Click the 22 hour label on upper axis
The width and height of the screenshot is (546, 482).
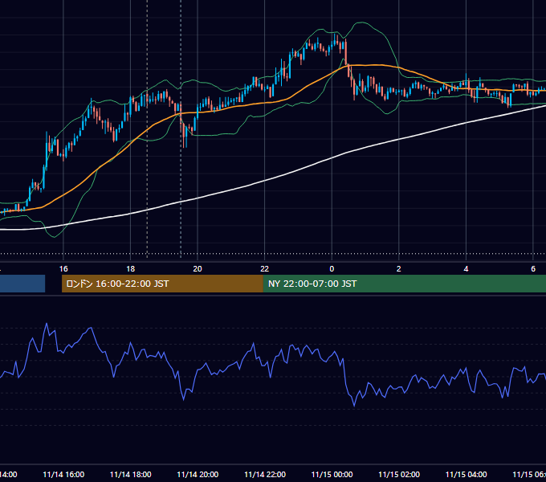tap(265, 269)
